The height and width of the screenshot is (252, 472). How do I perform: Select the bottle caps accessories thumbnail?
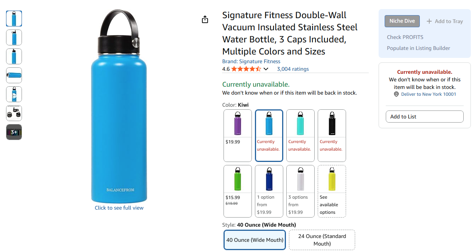pyautogui.click(x=14, y=113)
